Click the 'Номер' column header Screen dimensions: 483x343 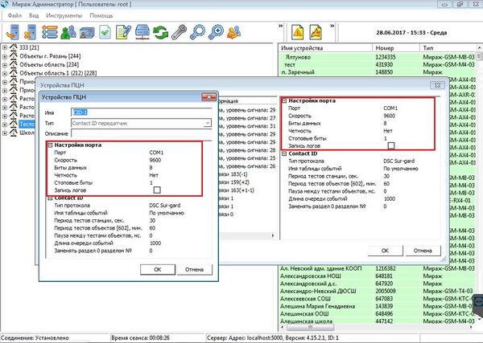383,49
